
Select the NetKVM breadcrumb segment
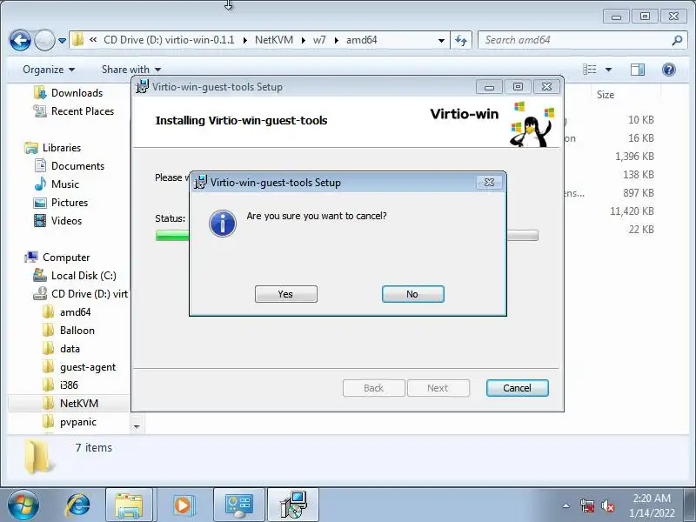[x=274, y=40]
